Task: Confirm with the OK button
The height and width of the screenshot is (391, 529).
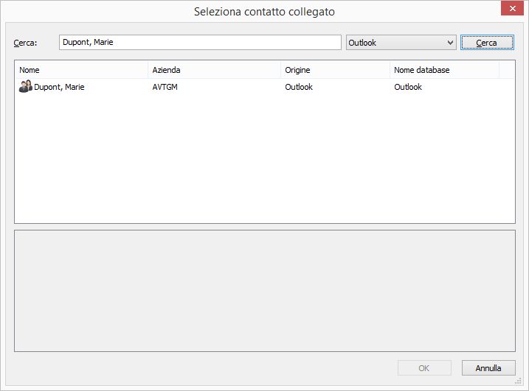Action: [x=424, y=368]
